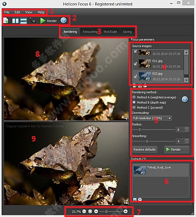Click source images scrollbar down arrow

click(186, 80)
